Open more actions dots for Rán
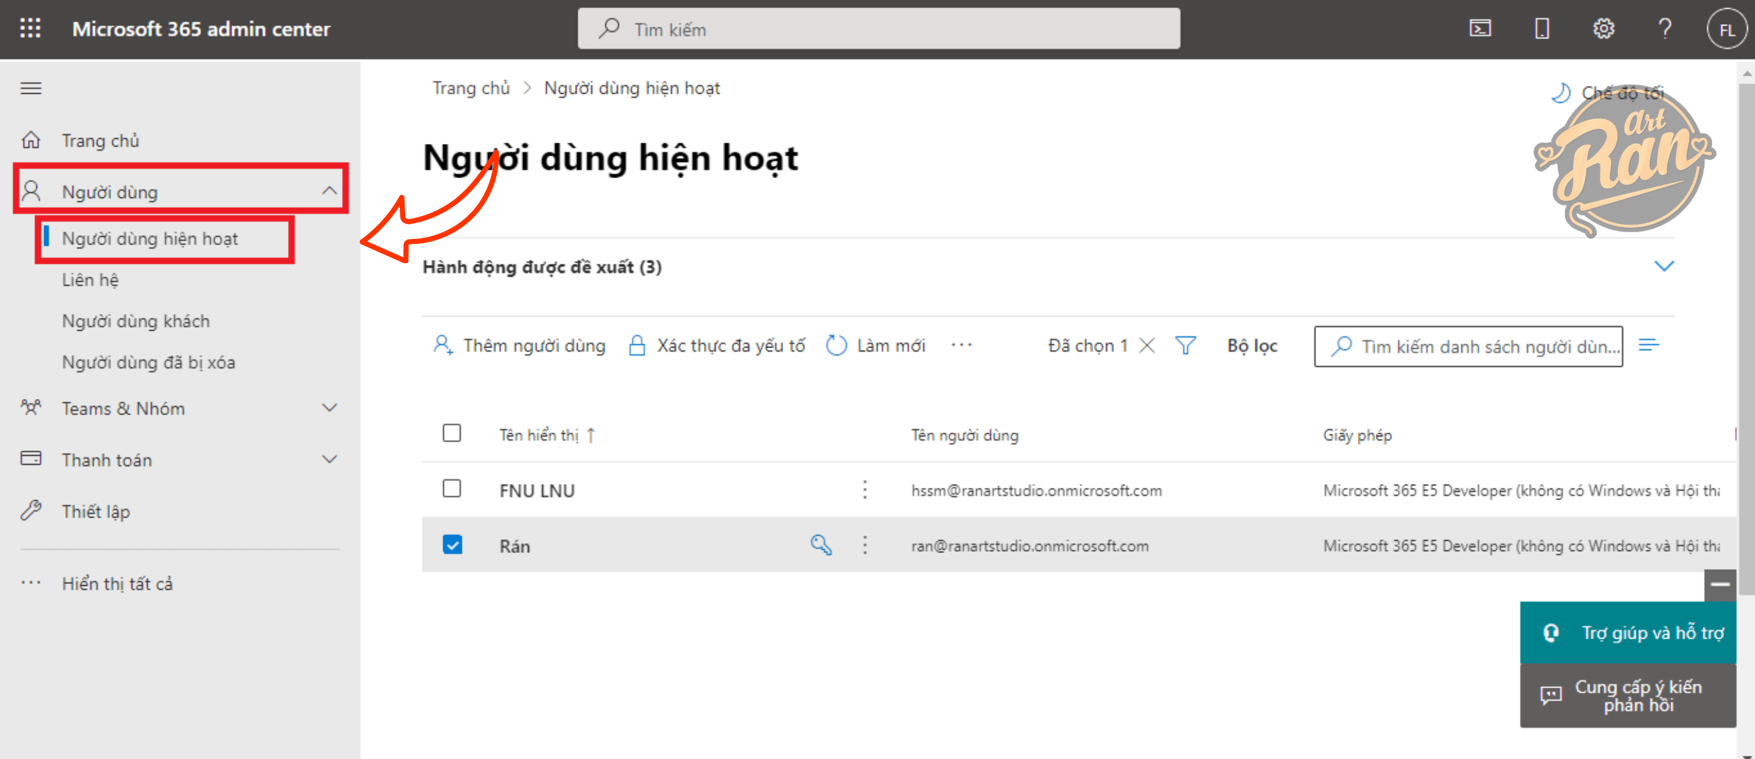This screenshot has width=1755, height=759. tap(864, 545)
